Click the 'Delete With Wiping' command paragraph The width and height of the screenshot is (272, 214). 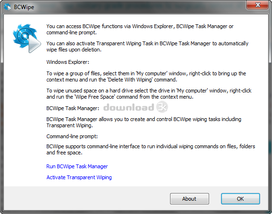pyautogui.click(x=146, y=76)
